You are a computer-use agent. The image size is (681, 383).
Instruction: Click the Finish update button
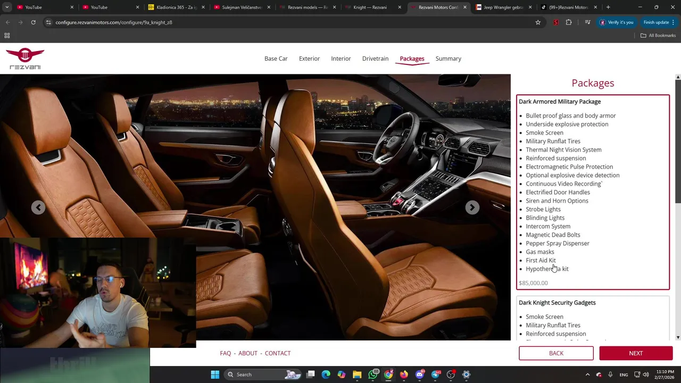coord(659,22)
